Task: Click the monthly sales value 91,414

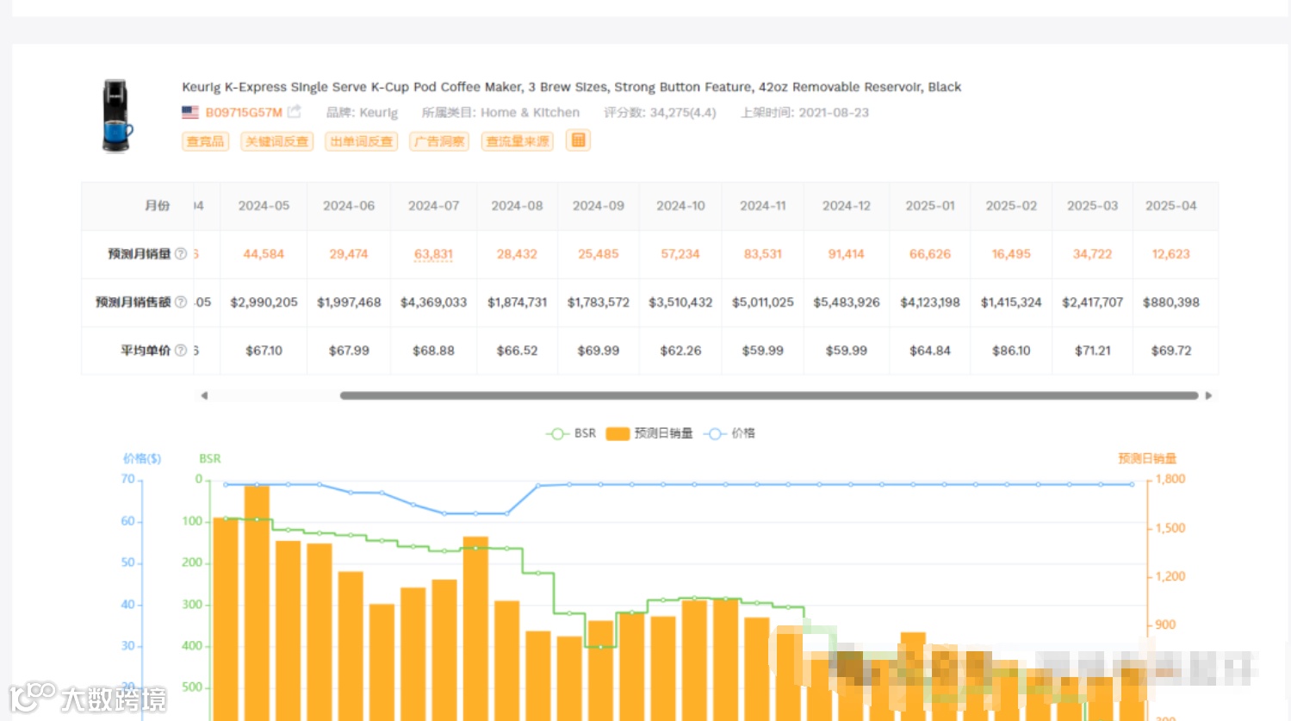Action: [847, 254]
